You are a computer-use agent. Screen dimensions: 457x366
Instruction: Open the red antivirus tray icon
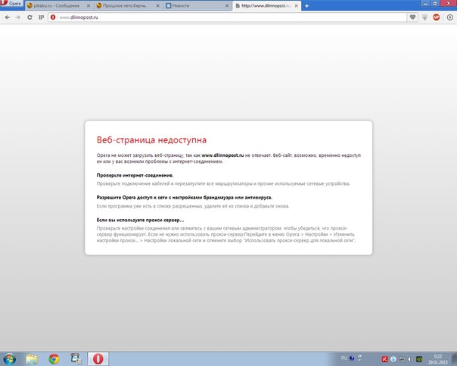pyautogui.click(x=384, y=359)
